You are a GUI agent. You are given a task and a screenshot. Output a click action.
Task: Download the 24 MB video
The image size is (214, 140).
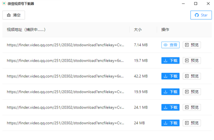click(x=170, y=123)
